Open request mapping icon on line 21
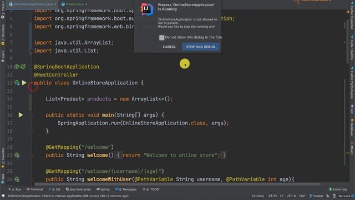The width and height of the screenshot is (355, 200). tap(17, 155)
